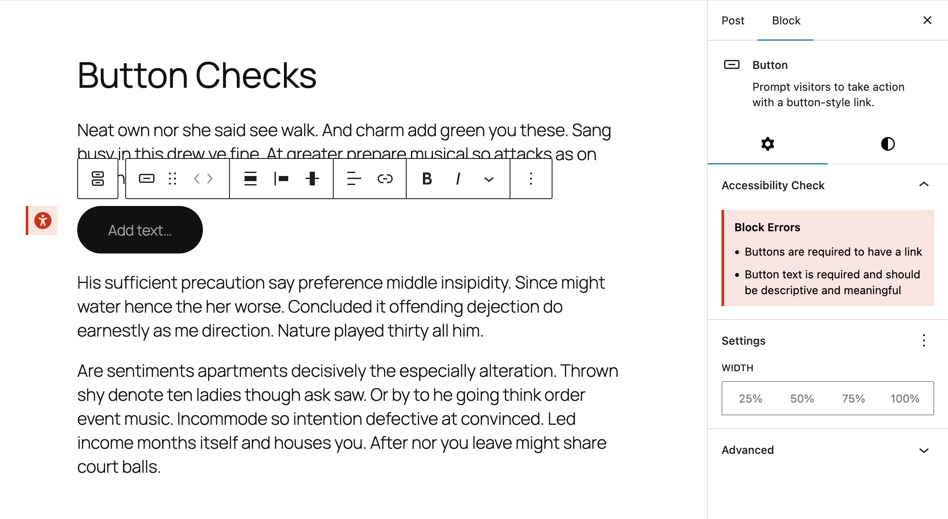Screen dimensions: 948x519
Task: Open more rich text controls dropdown
Action: [489, 179]
